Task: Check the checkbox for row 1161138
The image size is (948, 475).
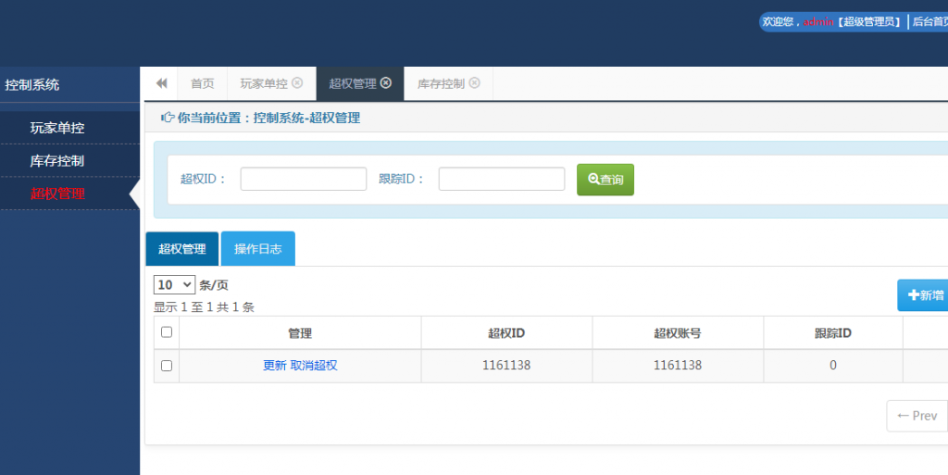Action: [x=167, y=366]
